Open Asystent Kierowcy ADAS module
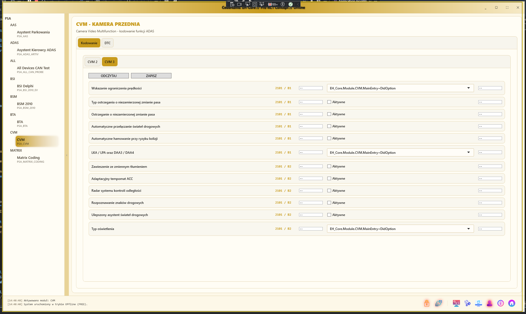 pyautogui.click(x=36, y=52)
